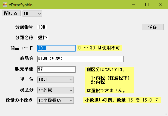The height and width of the screenshot is (116, 168).
Task: Focus the 商品コード field containing 101
Action: pyautogui.click(x=56, y=48)
